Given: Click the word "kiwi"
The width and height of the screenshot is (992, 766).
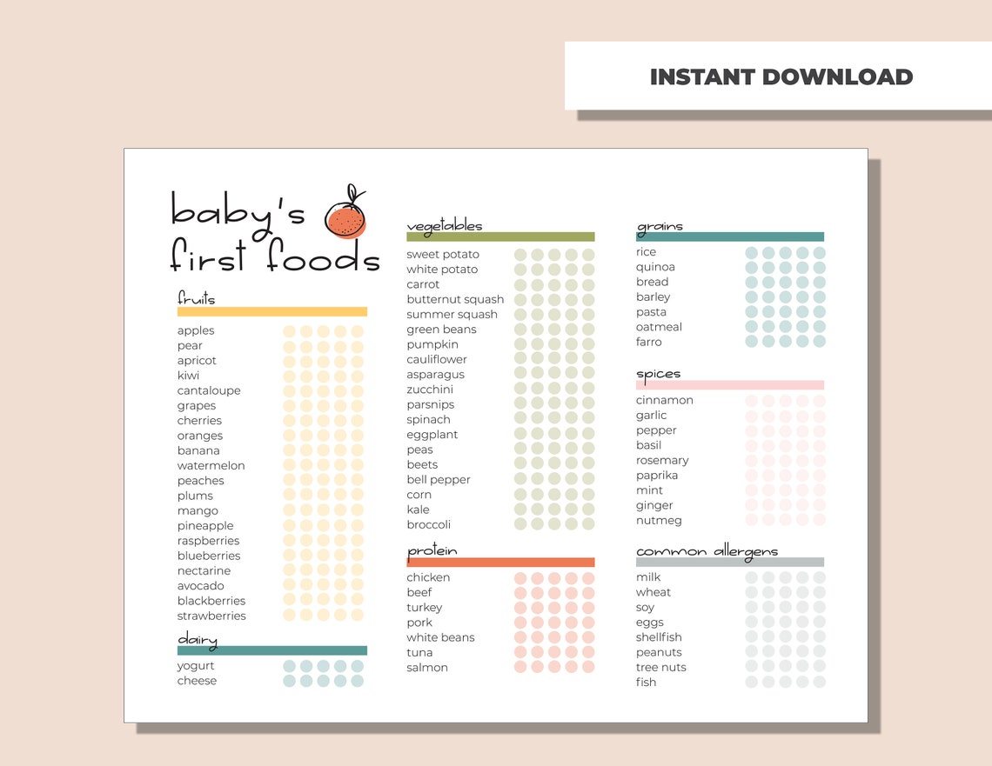Looking at the screenshot, I should tap(189, 376).
